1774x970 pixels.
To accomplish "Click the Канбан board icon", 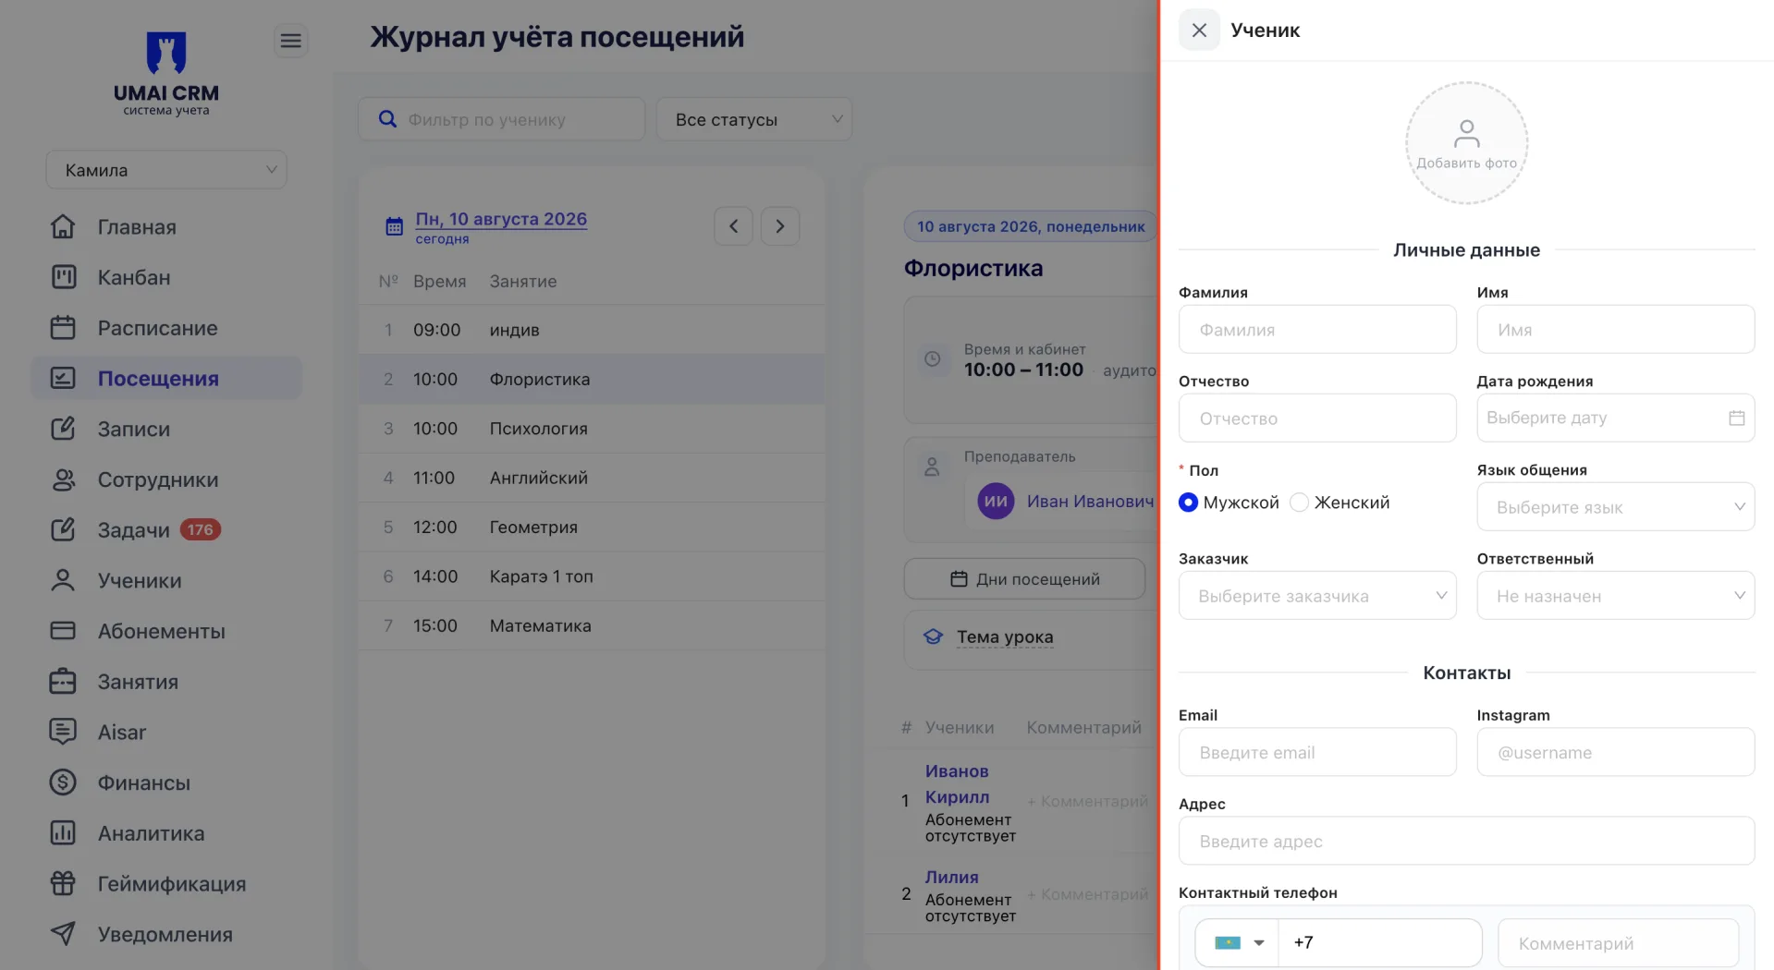I will [x=63, y=277].
